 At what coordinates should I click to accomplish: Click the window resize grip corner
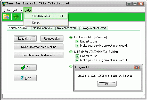tap(143, 96)
